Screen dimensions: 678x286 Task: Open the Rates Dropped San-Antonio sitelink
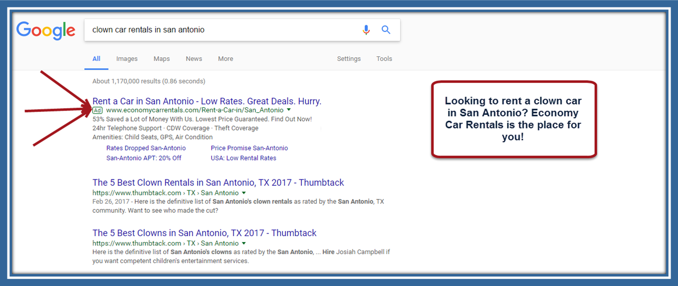146,148
